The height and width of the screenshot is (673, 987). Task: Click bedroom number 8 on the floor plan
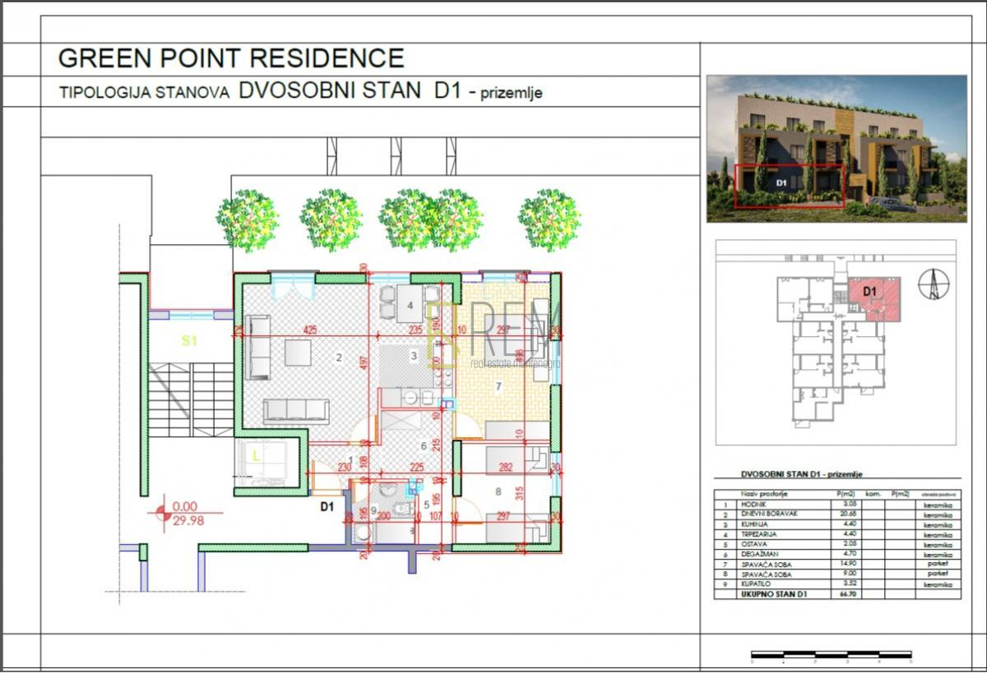[x=498, y=491]
